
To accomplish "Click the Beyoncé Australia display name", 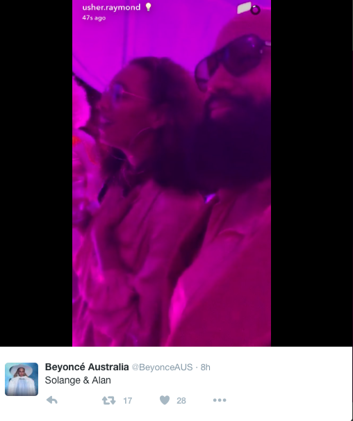I will [87, 367].
